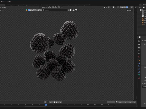Jump to the end frame

[61, 102]
